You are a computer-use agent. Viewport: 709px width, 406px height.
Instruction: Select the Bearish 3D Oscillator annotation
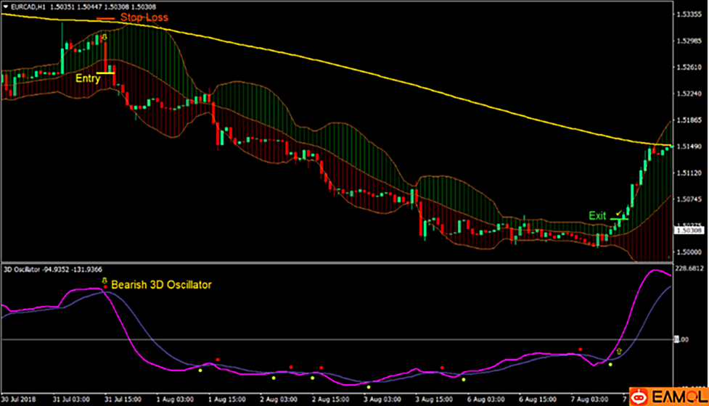[x=161, y=285]
